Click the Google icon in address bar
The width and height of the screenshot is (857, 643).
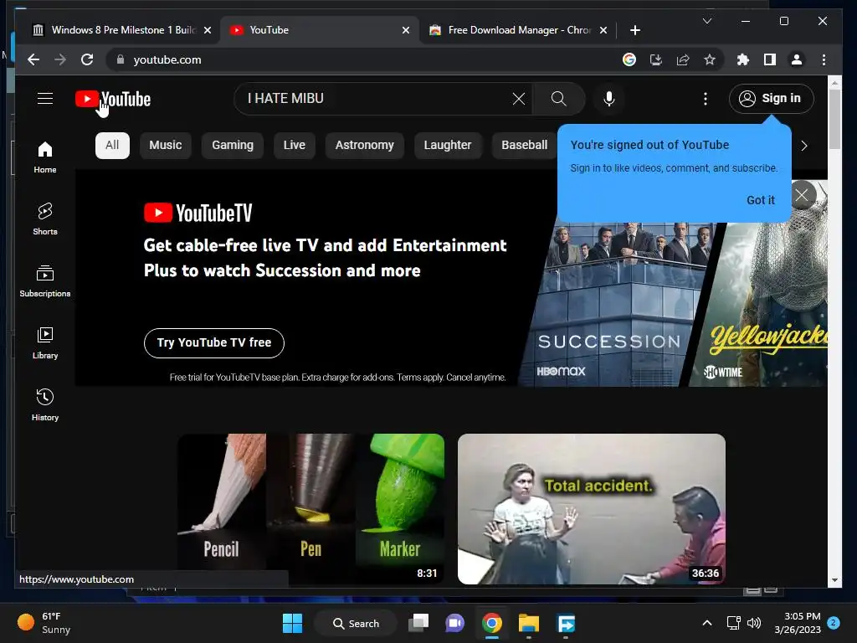coord(629,59)
